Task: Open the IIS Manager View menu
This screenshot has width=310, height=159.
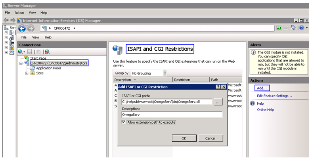Action: [36, 37]
